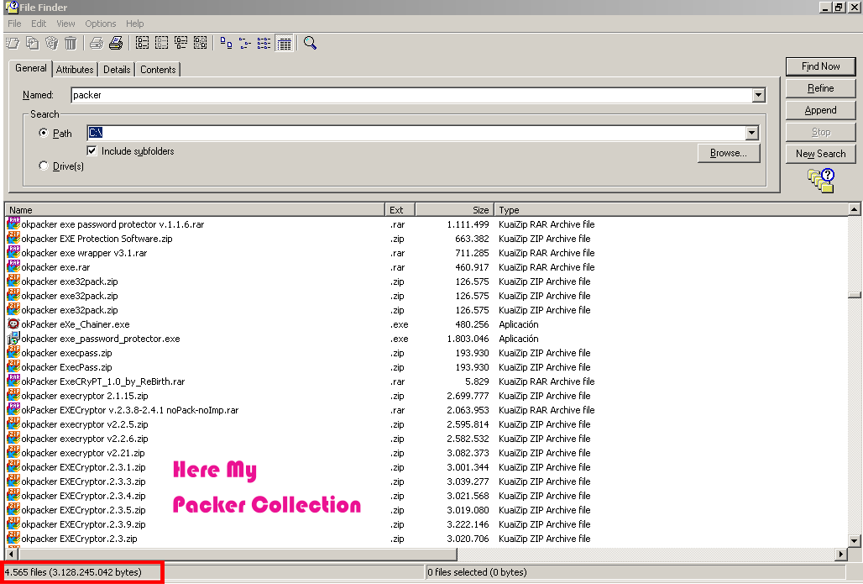The image size is (863, 584).
Task: Click the vertical scrollbar down arrow
Action: click(855, 540)
